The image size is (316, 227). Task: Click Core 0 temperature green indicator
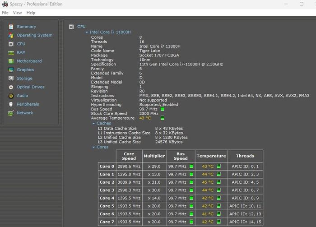(x=218, y=166)
